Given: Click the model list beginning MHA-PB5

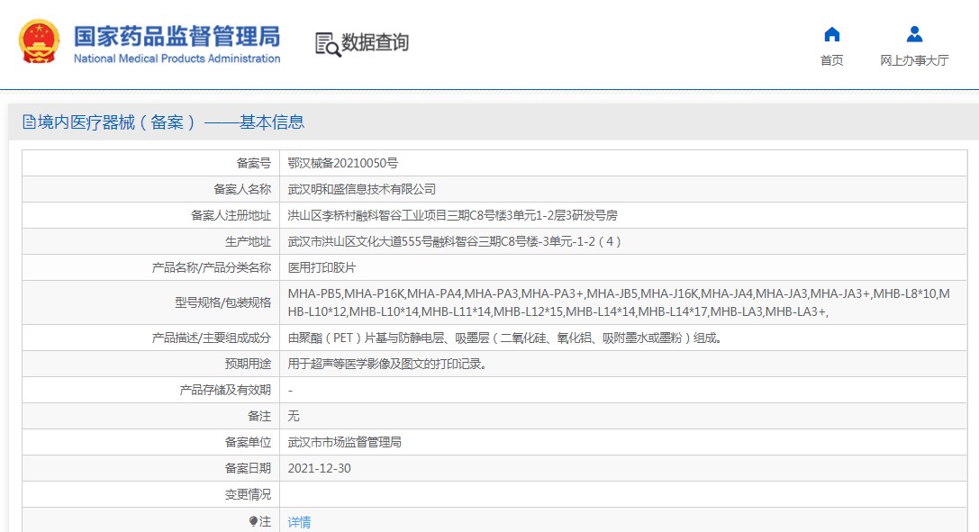Looking at the screenshot, I should [619, 302].
